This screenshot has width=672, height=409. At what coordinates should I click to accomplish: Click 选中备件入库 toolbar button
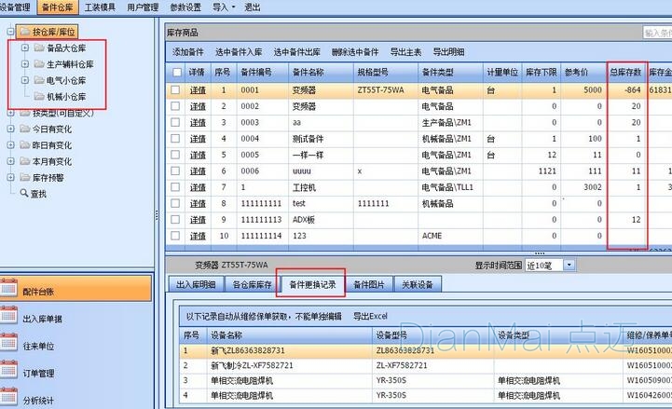239,52
